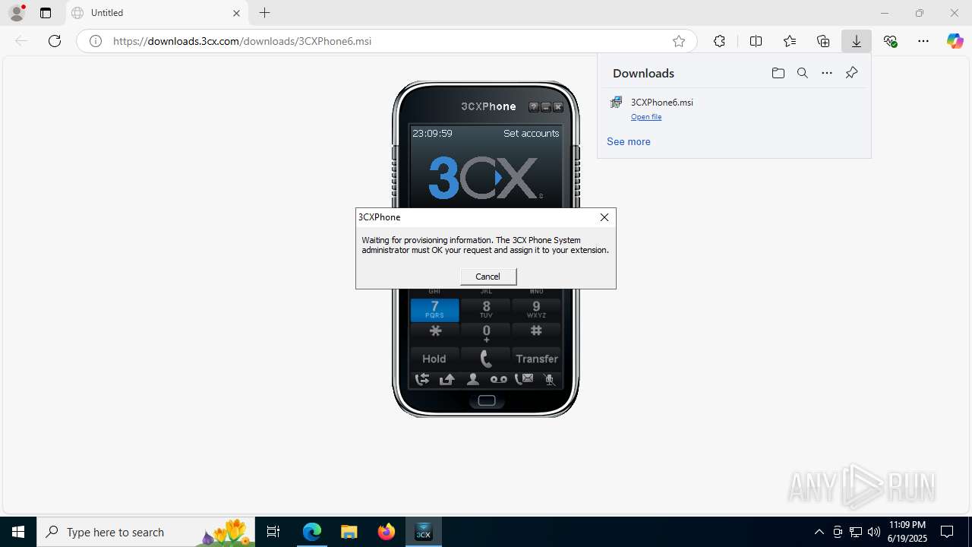Click the taskbar clock and date

click(x=907, y=532)
